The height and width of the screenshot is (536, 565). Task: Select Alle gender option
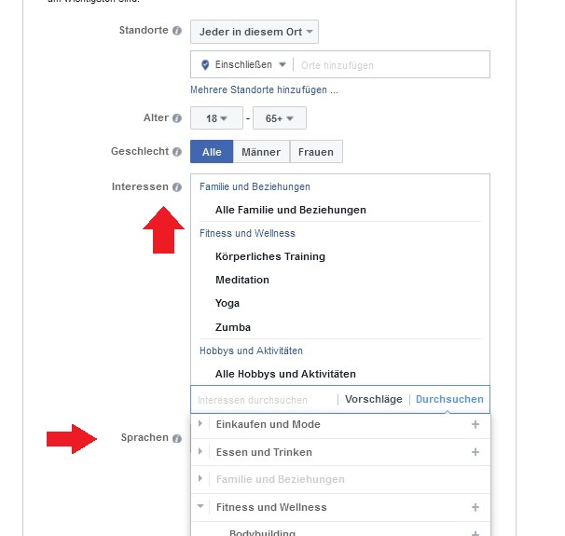coord(212,152)
